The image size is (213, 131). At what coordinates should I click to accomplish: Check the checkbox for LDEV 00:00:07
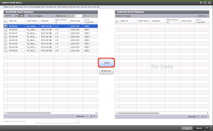[x=5, y=33]
